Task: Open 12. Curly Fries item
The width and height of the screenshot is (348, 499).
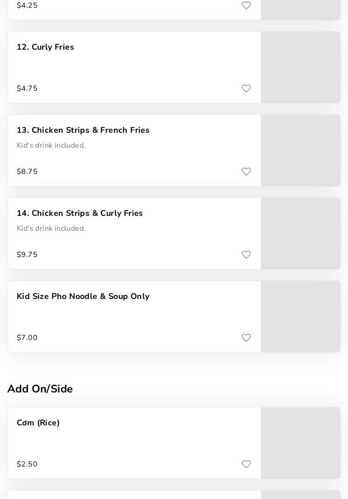Action: tap(46, 47)
